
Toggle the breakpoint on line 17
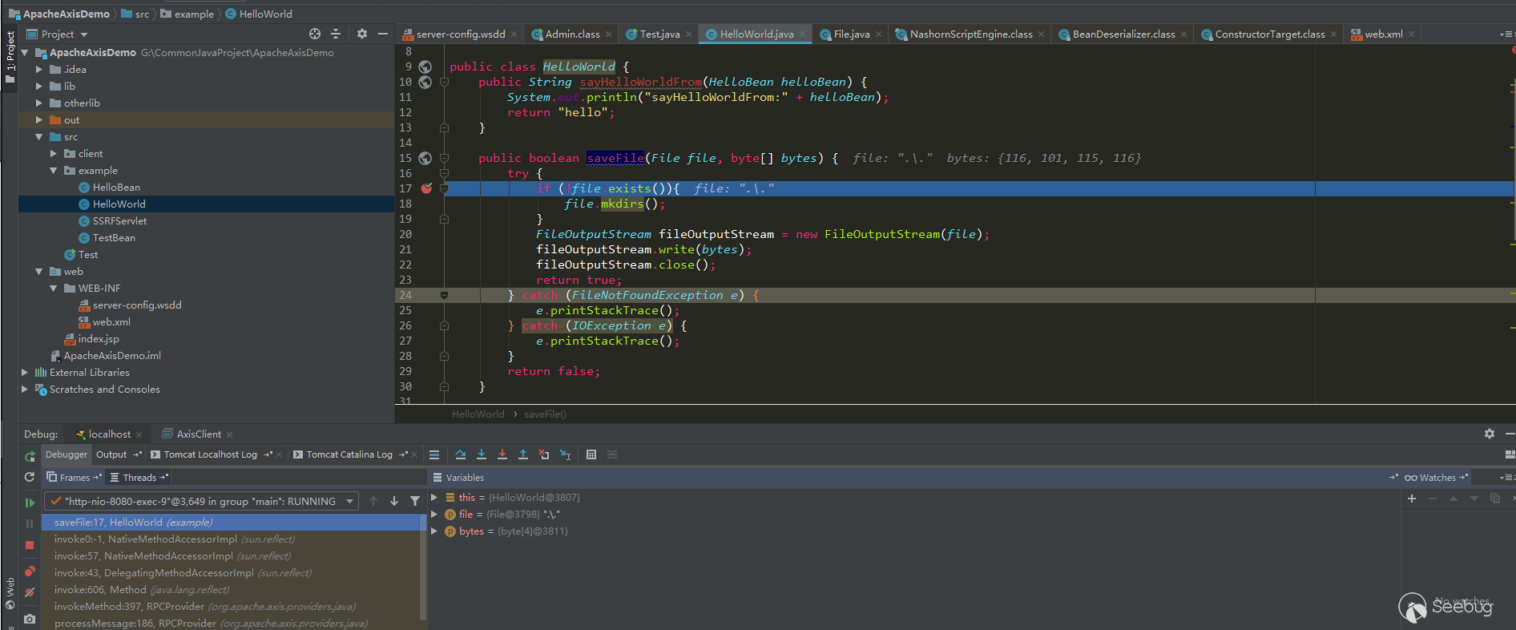pyautogui.click(x=426, y=188)
